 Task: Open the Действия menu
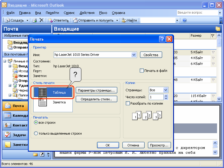(87, 13)
